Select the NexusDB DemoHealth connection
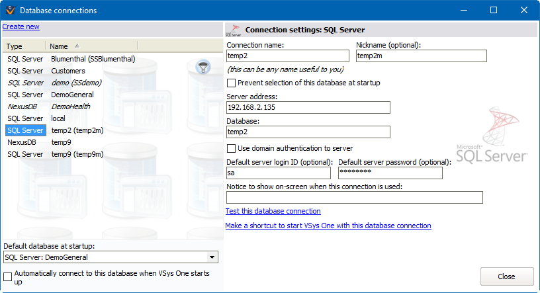The height and width of the screenshot is (293, 540). 70,106
